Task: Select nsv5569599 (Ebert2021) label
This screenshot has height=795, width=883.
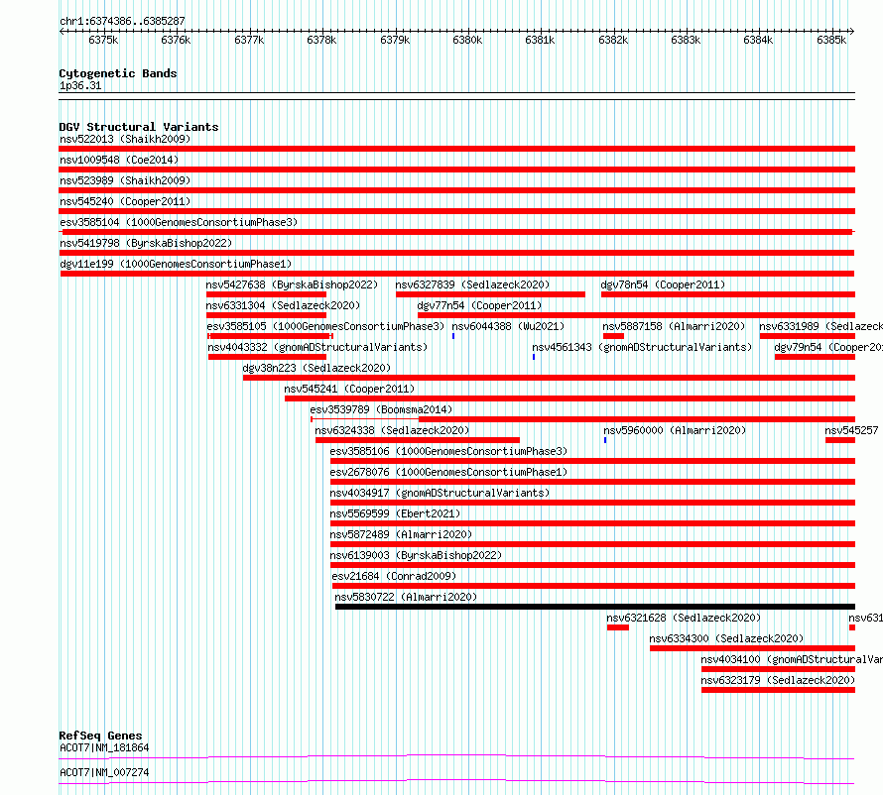Action: 395,513
